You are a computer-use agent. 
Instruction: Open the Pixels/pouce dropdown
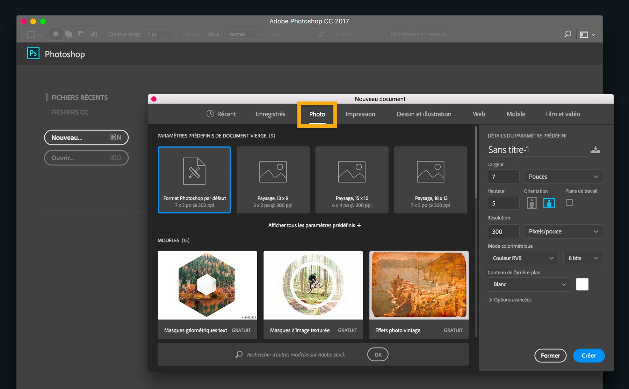[563, 231]
